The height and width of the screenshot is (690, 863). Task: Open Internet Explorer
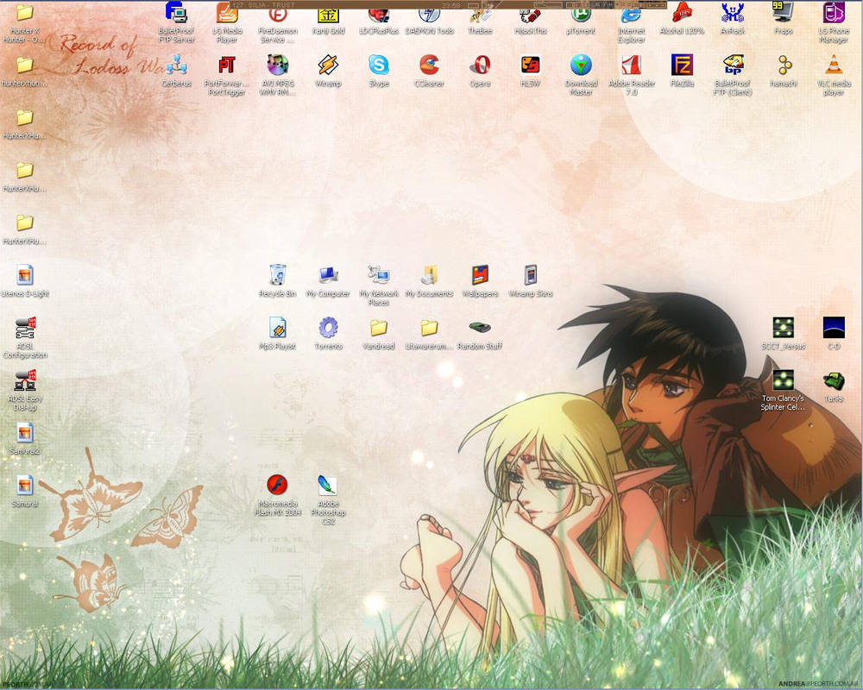click(x=632, y=12)
